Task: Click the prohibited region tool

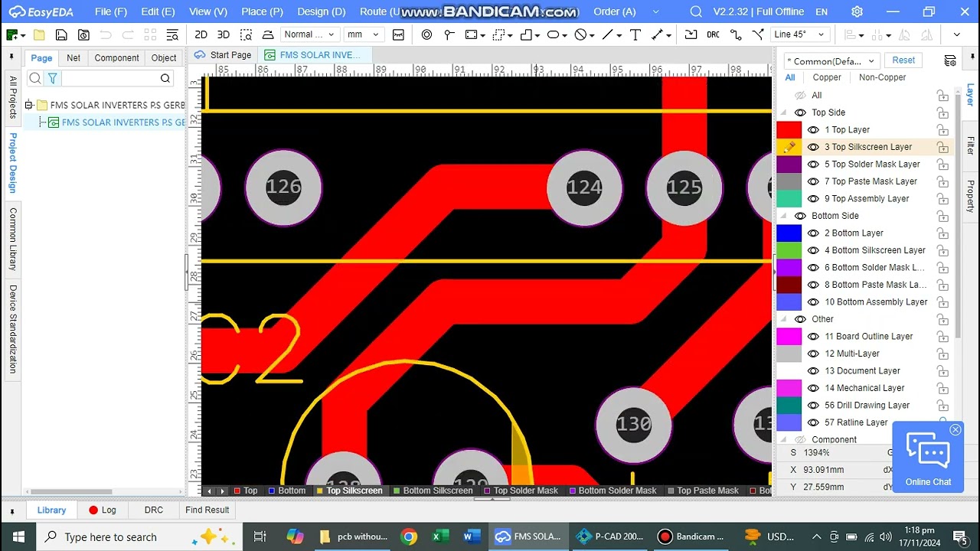Action: [580, 34]
